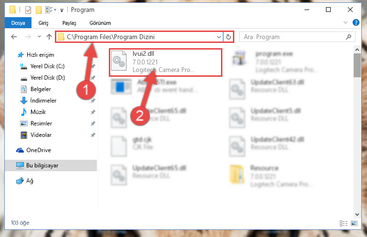Click the search magnifier icon
Screen dimensions: 367x237
coord(348,37)
